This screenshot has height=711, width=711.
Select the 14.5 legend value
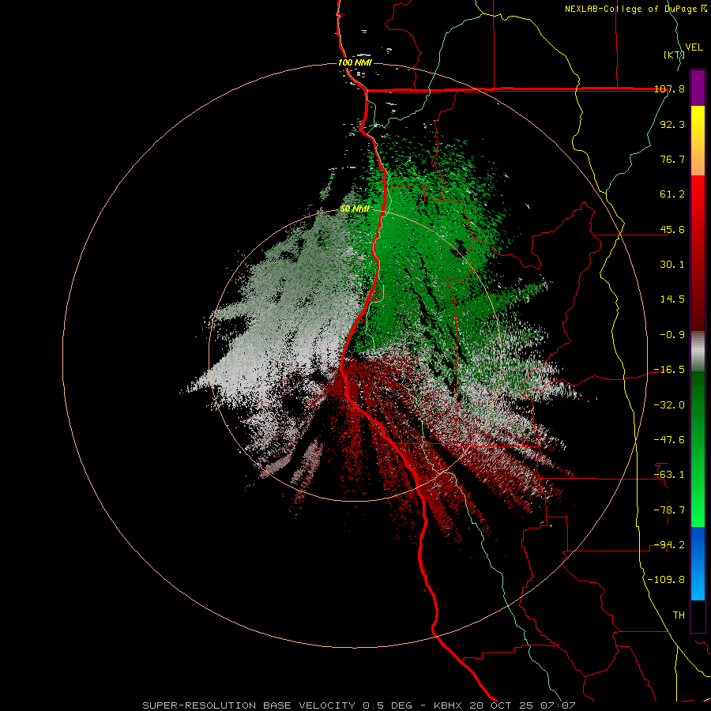(x=672, y=299)
